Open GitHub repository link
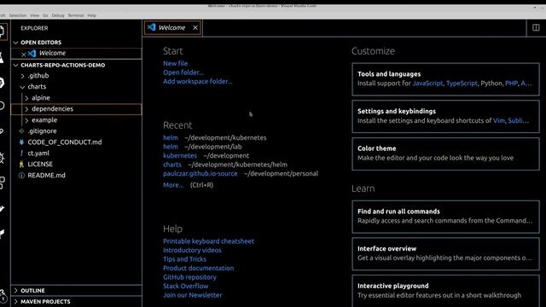Screen dimensions: 546x307 189,277
